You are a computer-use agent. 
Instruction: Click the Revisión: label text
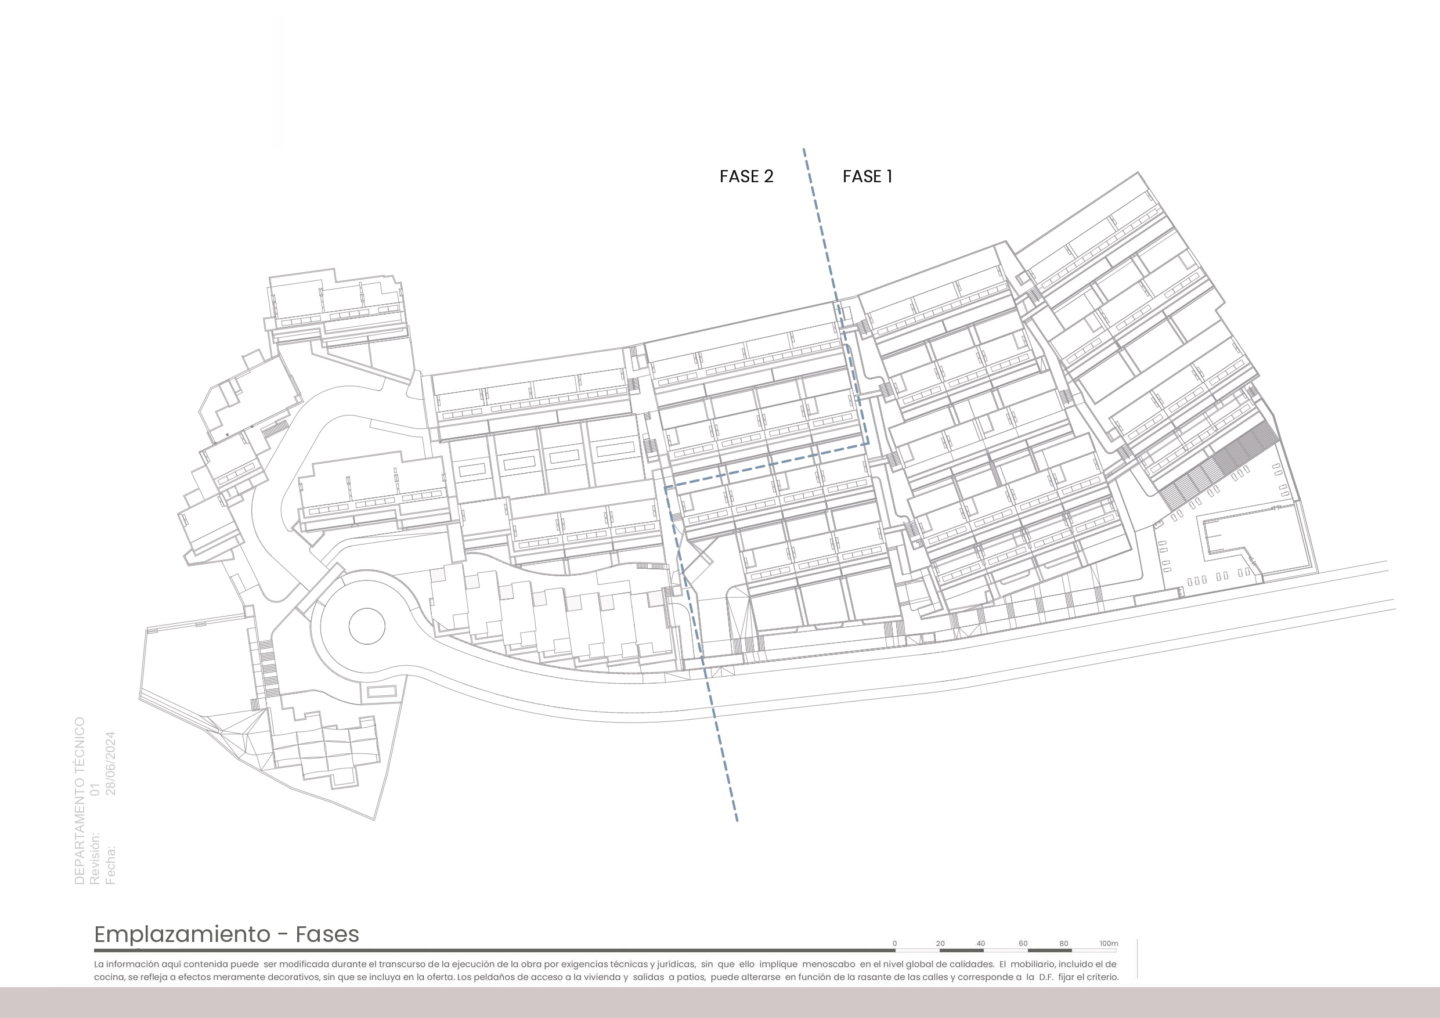click(x=95, y=858)
